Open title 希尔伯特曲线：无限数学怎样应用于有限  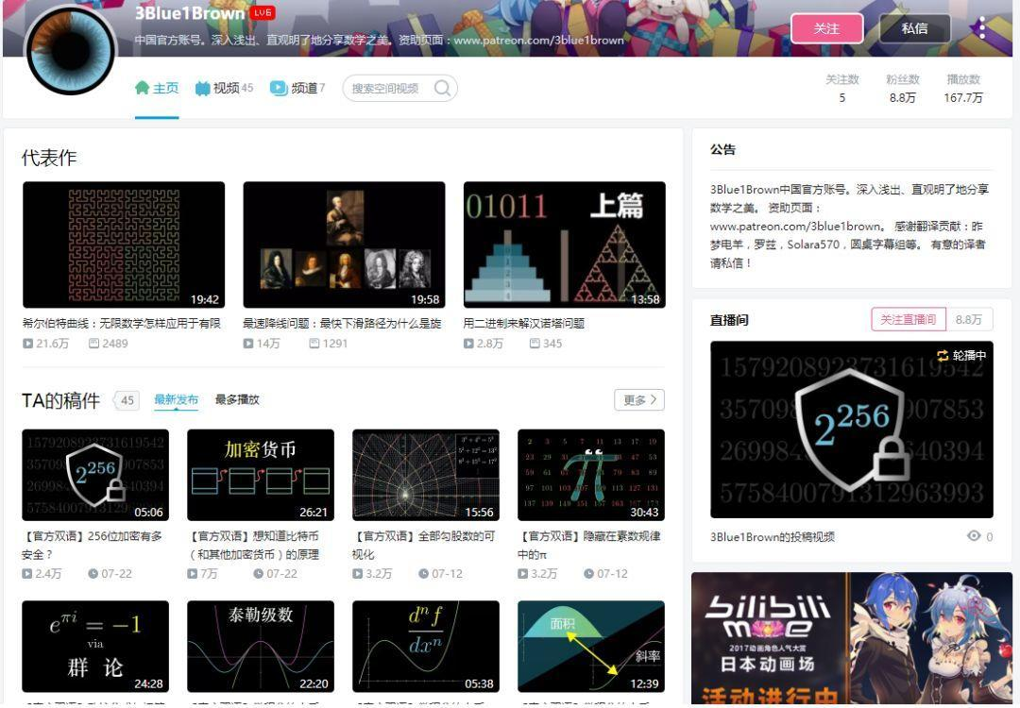pos(122,323)
